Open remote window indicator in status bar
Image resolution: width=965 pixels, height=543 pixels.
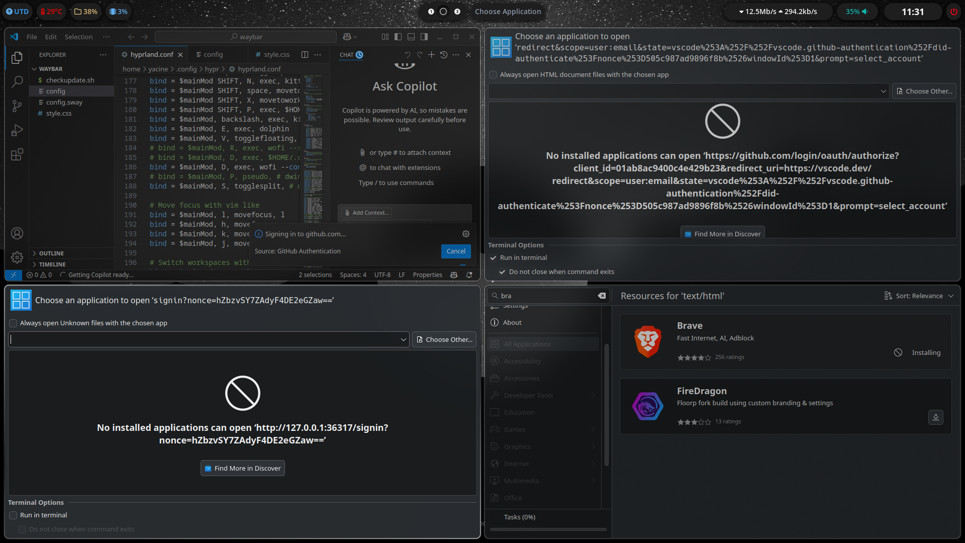coord(14,275)
